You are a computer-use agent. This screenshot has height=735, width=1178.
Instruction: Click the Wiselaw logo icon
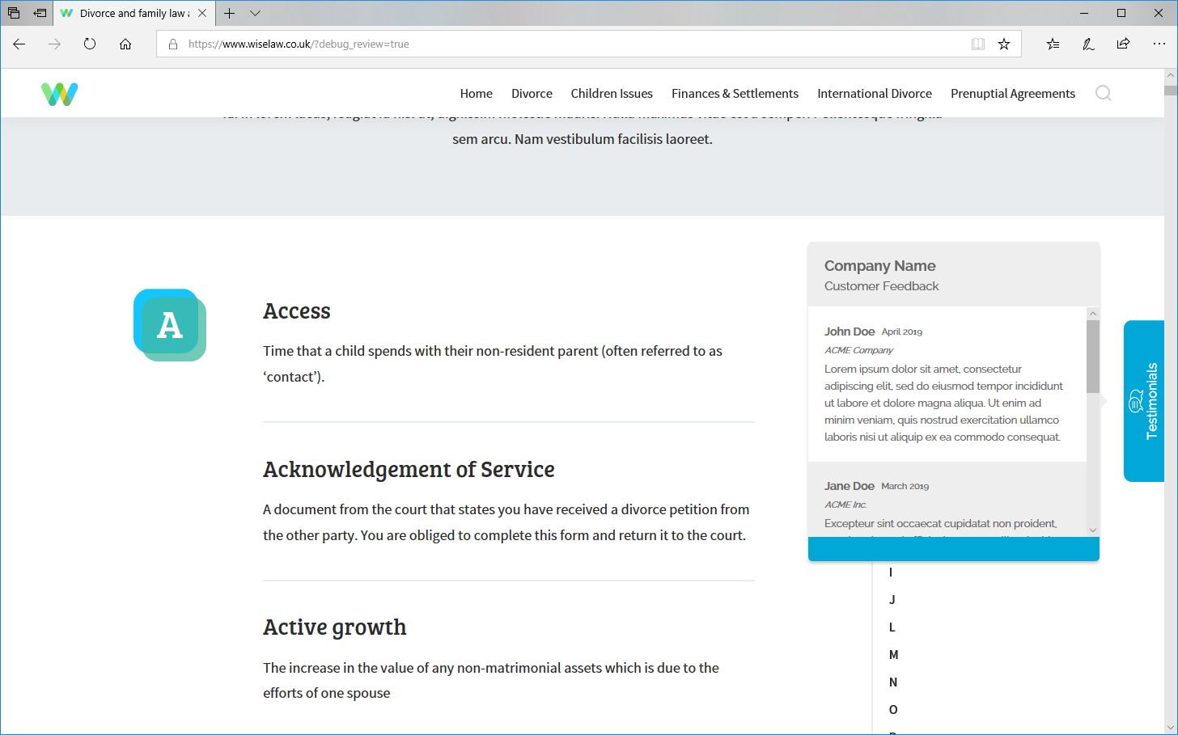(60, 94)
